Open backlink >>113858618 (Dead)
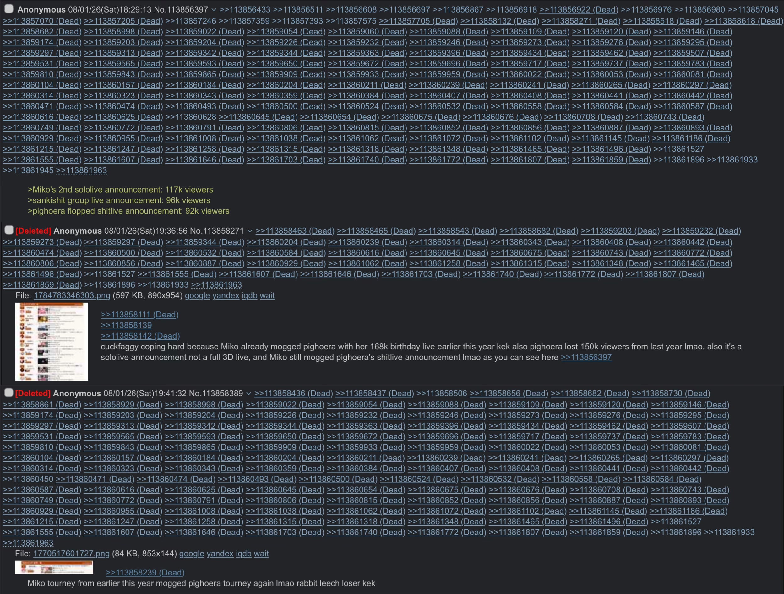 click(743, 21)
